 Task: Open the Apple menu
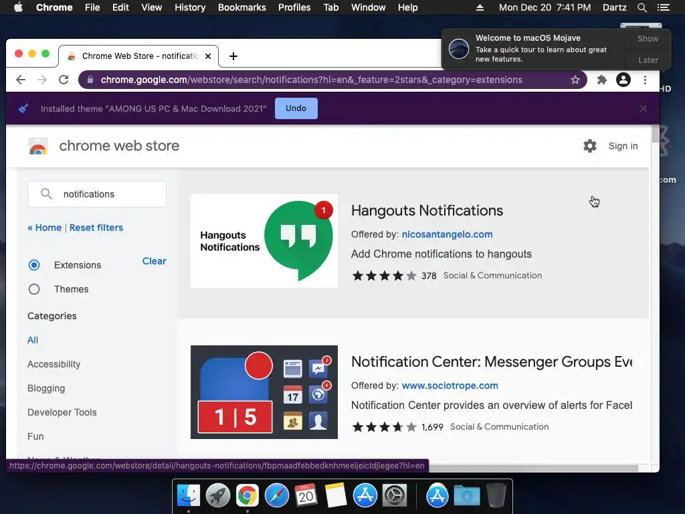[x=18, y=7]
